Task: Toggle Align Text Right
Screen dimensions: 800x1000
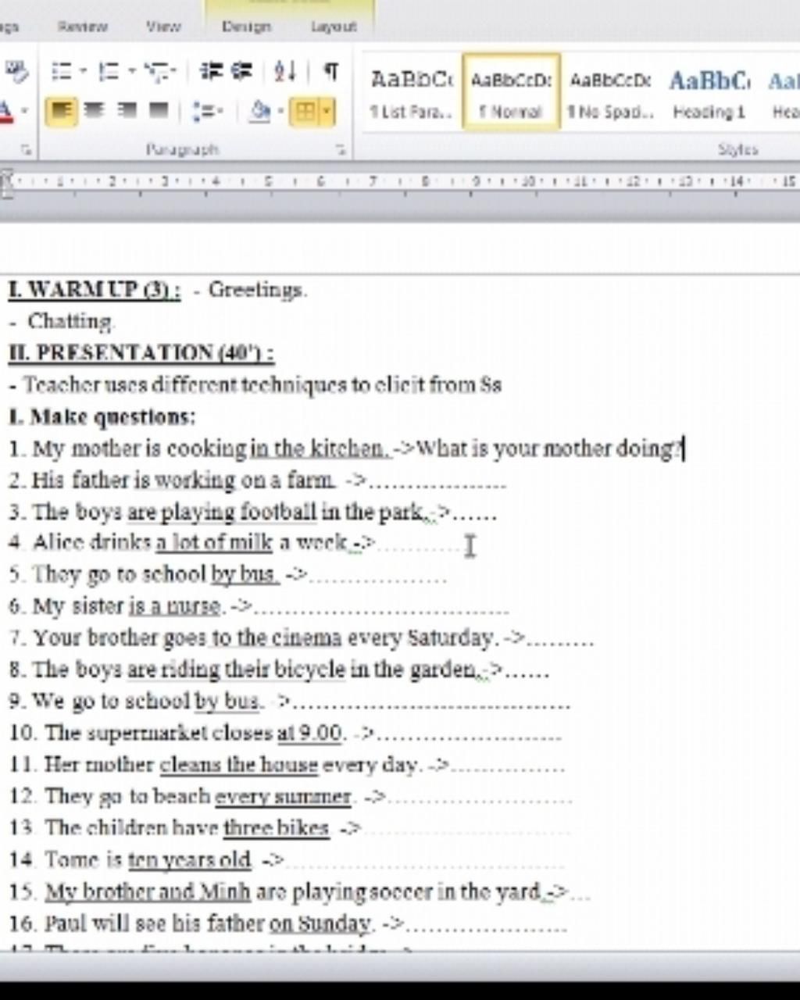Action: (x=126, y=112)
